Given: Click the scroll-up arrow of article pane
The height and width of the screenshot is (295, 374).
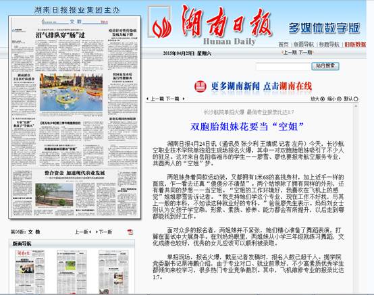Looking at the screenshot, I should [356, 107].
